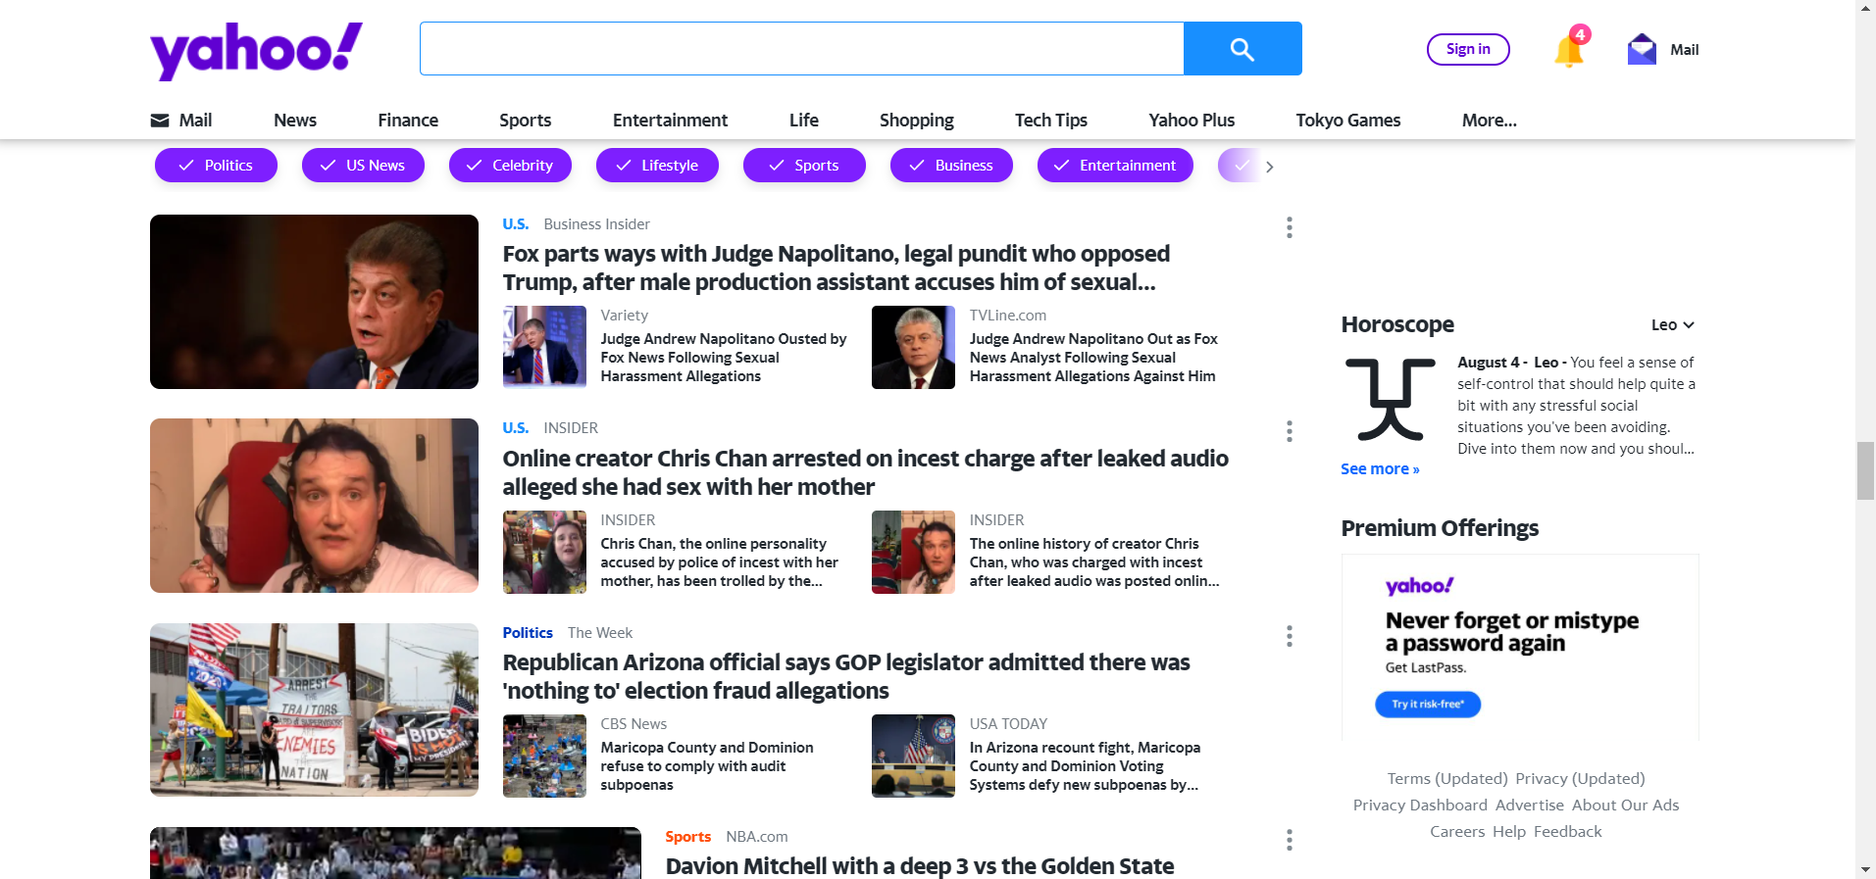
Task: Open Advertise footer link
Action: [1530, 806]
